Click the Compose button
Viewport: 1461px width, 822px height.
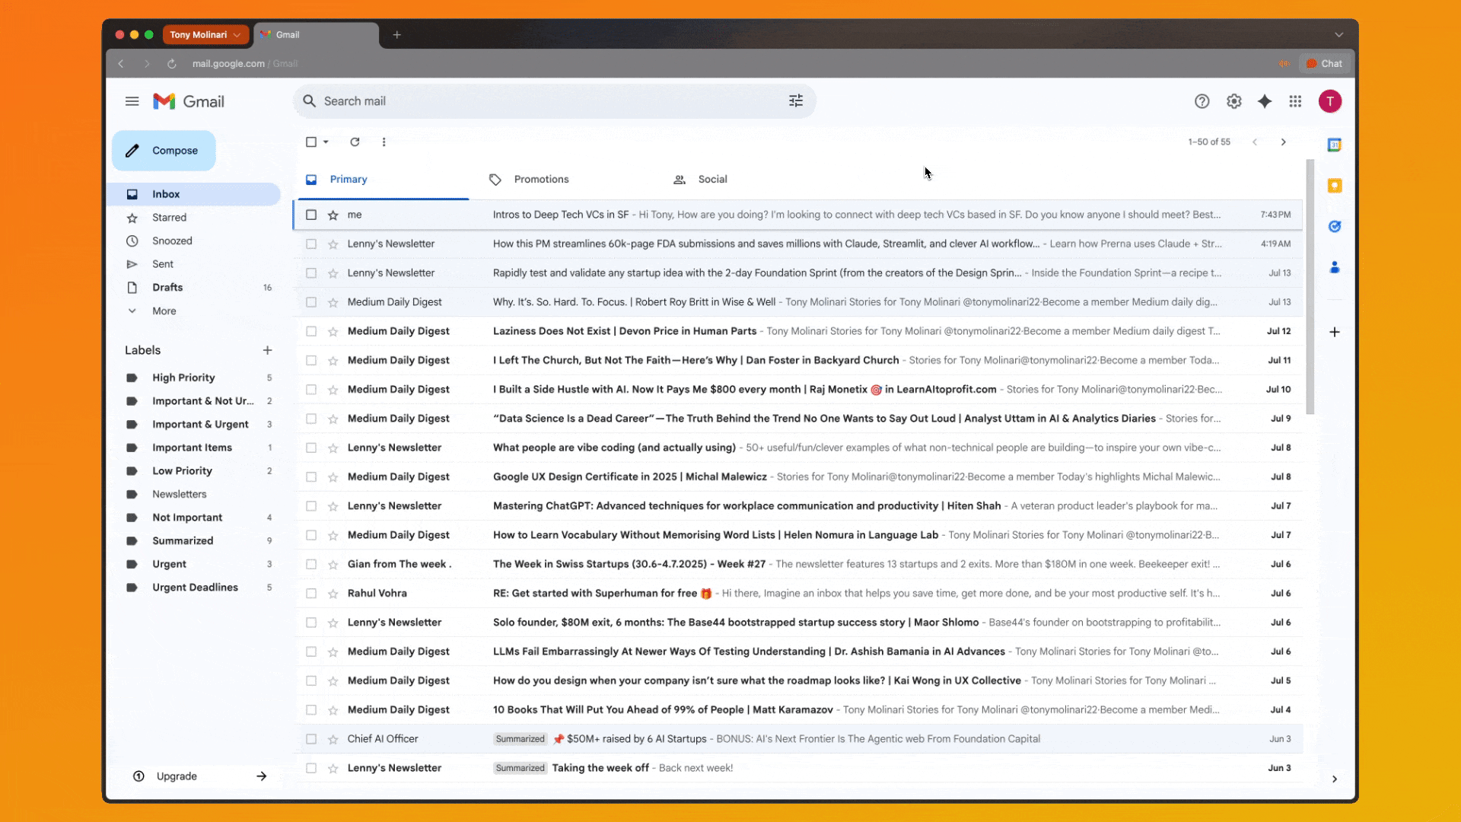pyautogui.click(x=163, y=150)
